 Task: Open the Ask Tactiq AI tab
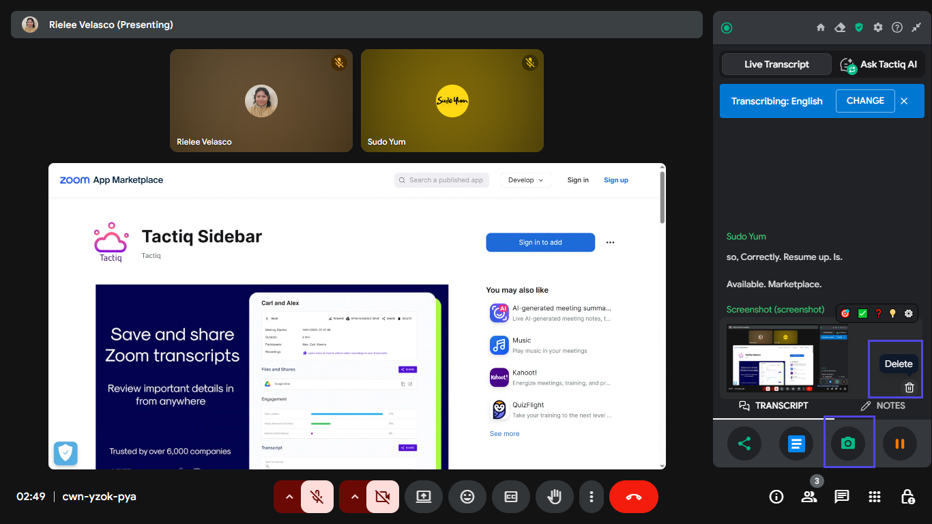coord(878,64)
